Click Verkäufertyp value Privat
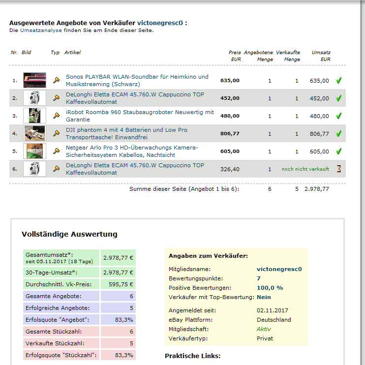 (x=265, y=338)
